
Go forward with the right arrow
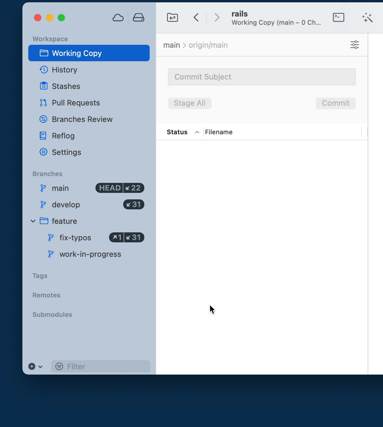(x=217, y=18)
